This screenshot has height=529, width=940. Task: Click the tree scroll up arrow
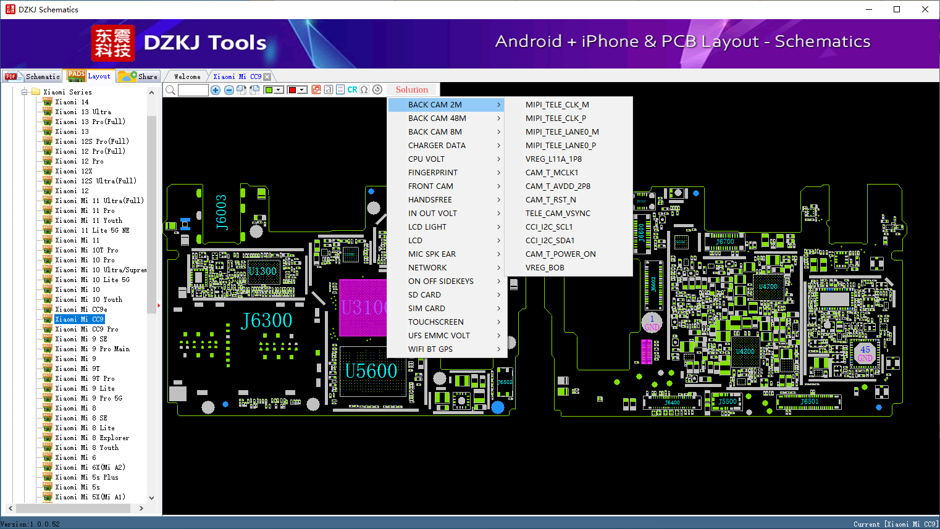click(151, 93)
